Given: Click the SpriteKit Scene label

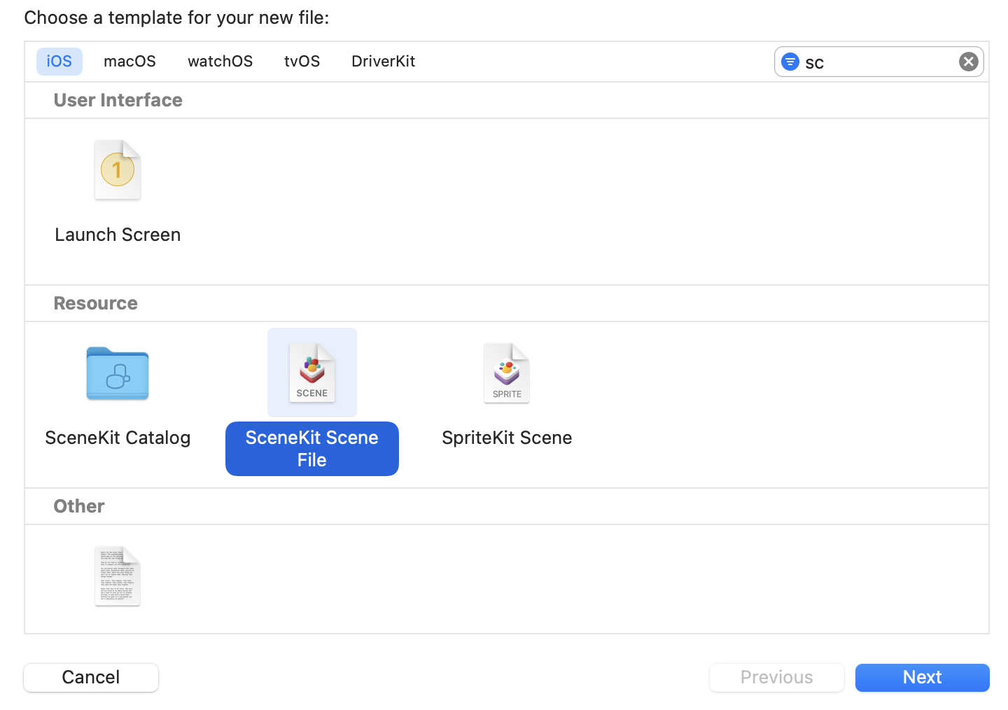Looking at the screenshot, I should pos(507,438).
